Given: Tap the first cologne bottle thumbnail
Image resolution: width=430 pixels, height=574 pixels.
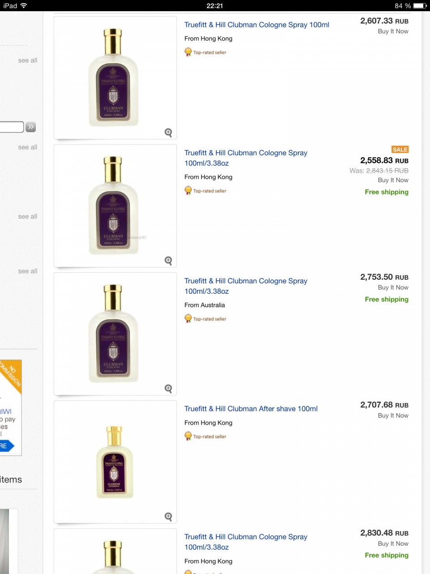Looking at the screenshot, I should 114,78.
